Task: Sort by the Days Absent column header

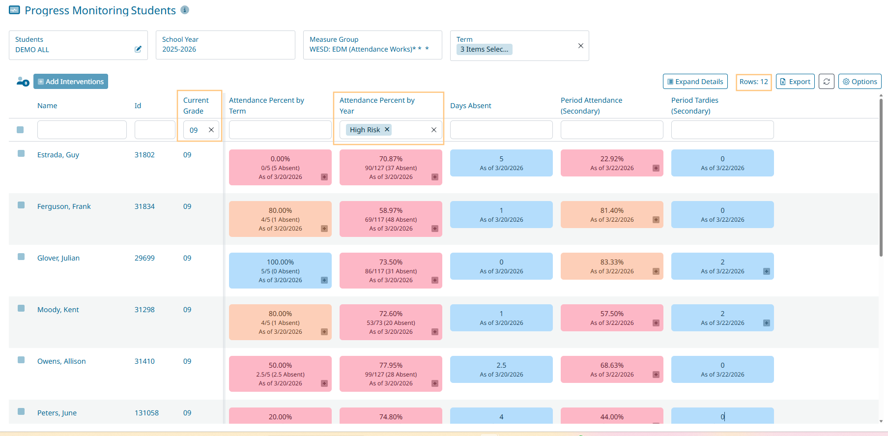Action: point(470,106)
